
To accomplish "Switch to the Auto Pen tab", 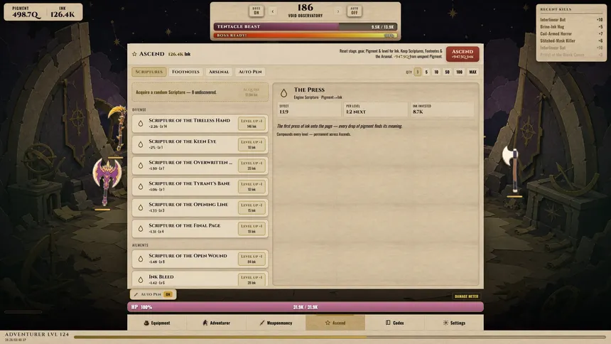I will coord(250,72).
